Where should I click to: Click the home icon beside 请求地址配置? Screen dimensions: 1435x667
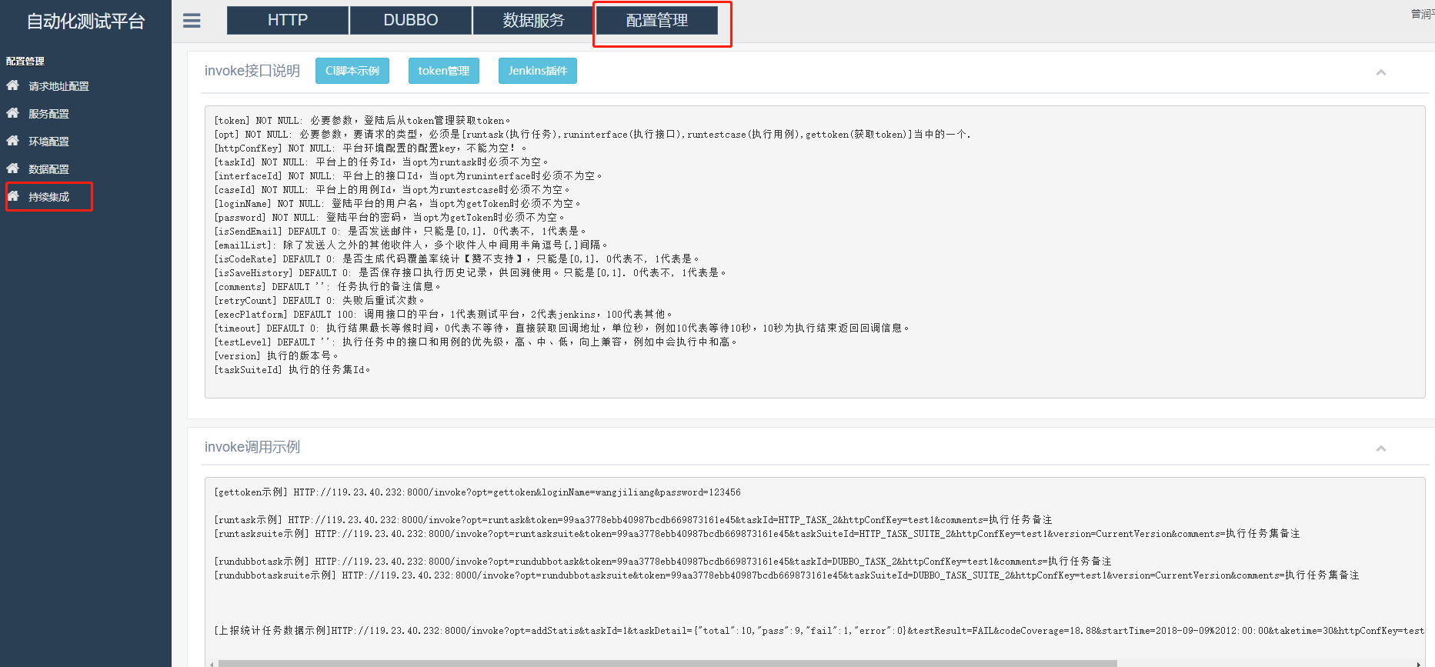[x=13, y=85]
